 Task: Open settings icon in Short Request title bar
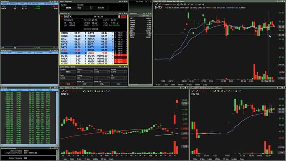coord(120,1)
